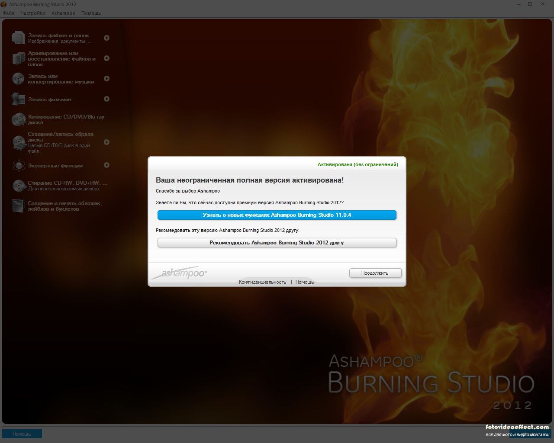Viewport: 554px width, 443px height.
Task: Expand 'Запись файлов и папок' arrow
Action: point(106,38)
